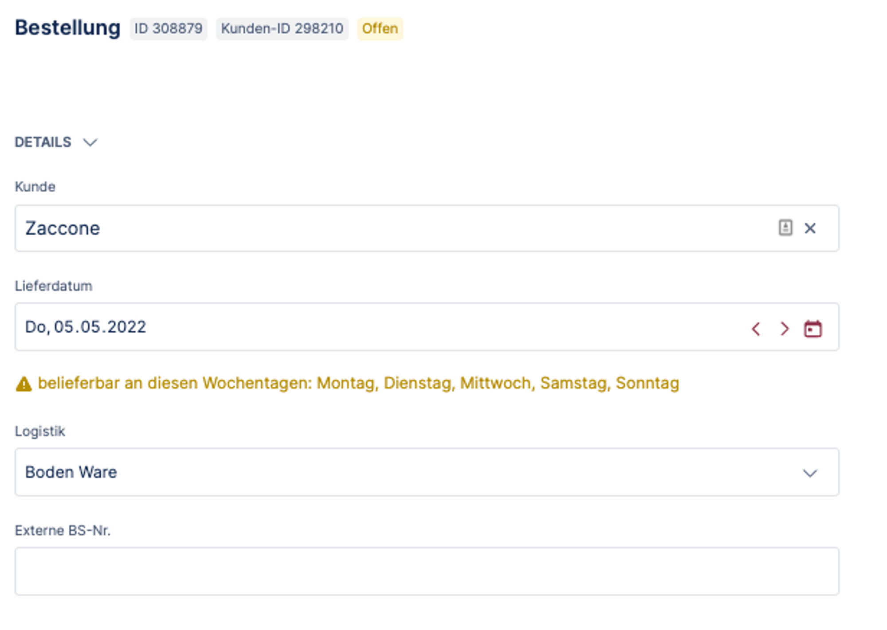Click the yellow warning triangle icon

(24, 384)
